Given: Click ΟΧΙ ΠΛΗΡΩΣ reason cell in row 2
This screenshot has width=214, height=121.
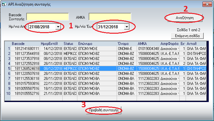Looking at the screenshot, I should (196, 54).
